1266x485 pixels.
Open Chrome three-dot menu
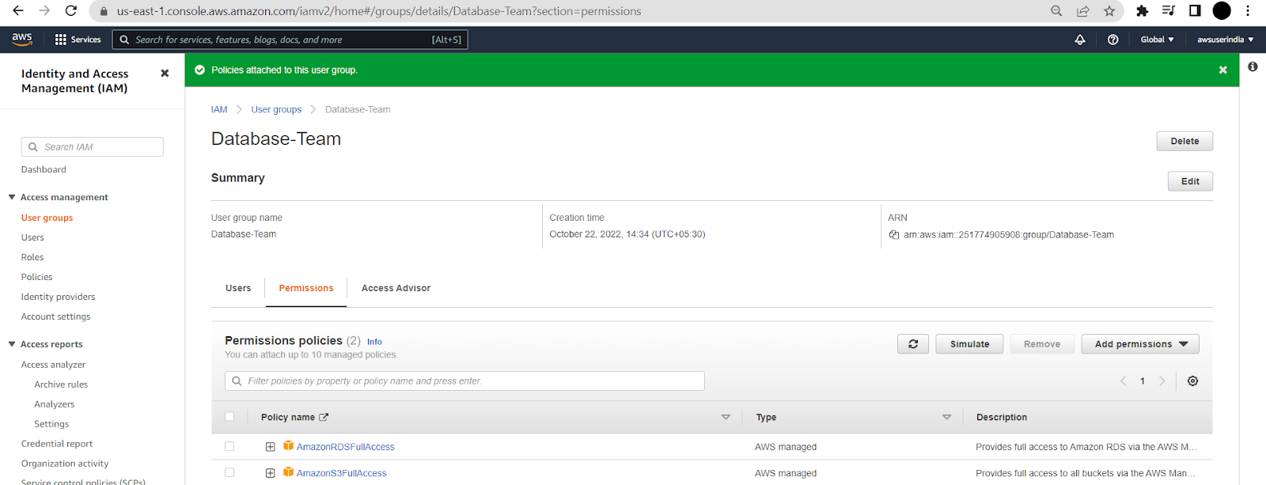pos(1248,11)
